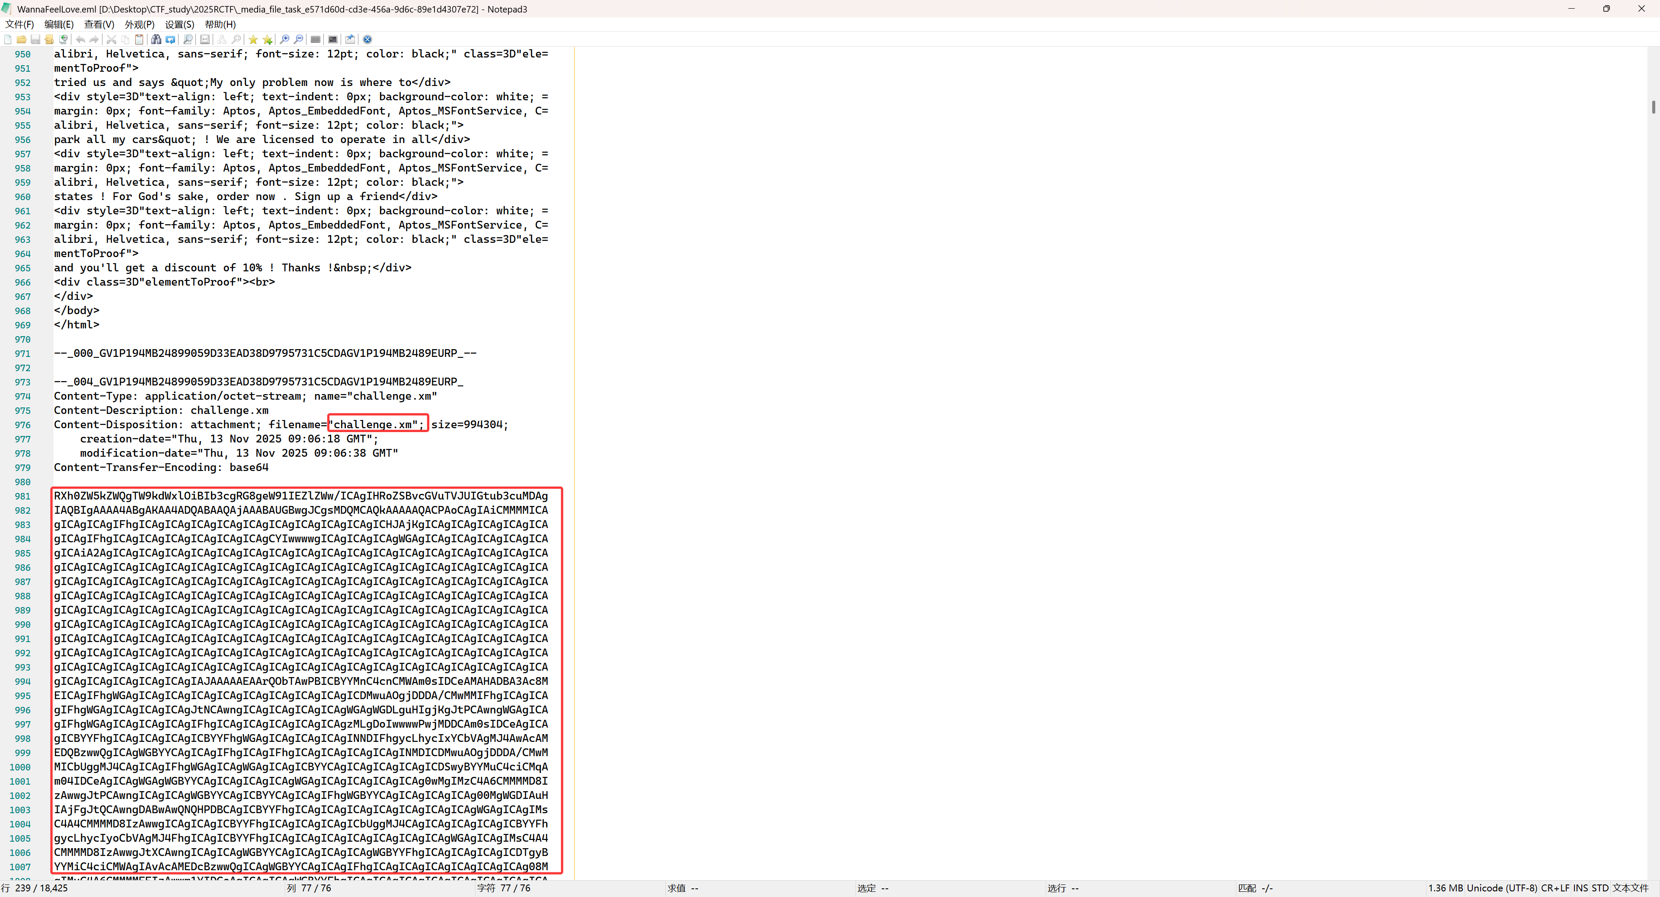
Task: Click the Zoom In magnifier icon
Action: [x=285, y=39]
